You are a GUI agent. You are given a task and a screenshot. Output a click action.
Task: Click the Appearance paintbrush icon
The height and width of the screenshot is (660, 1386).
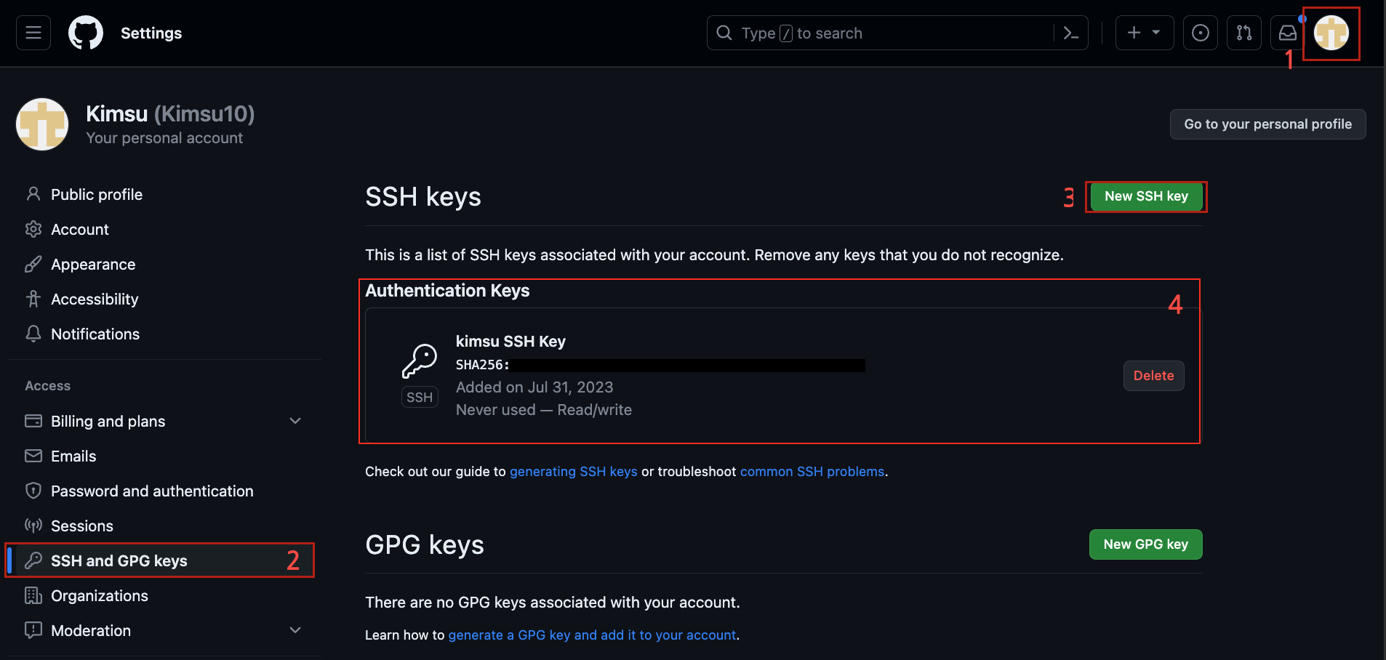coord(33,264)
